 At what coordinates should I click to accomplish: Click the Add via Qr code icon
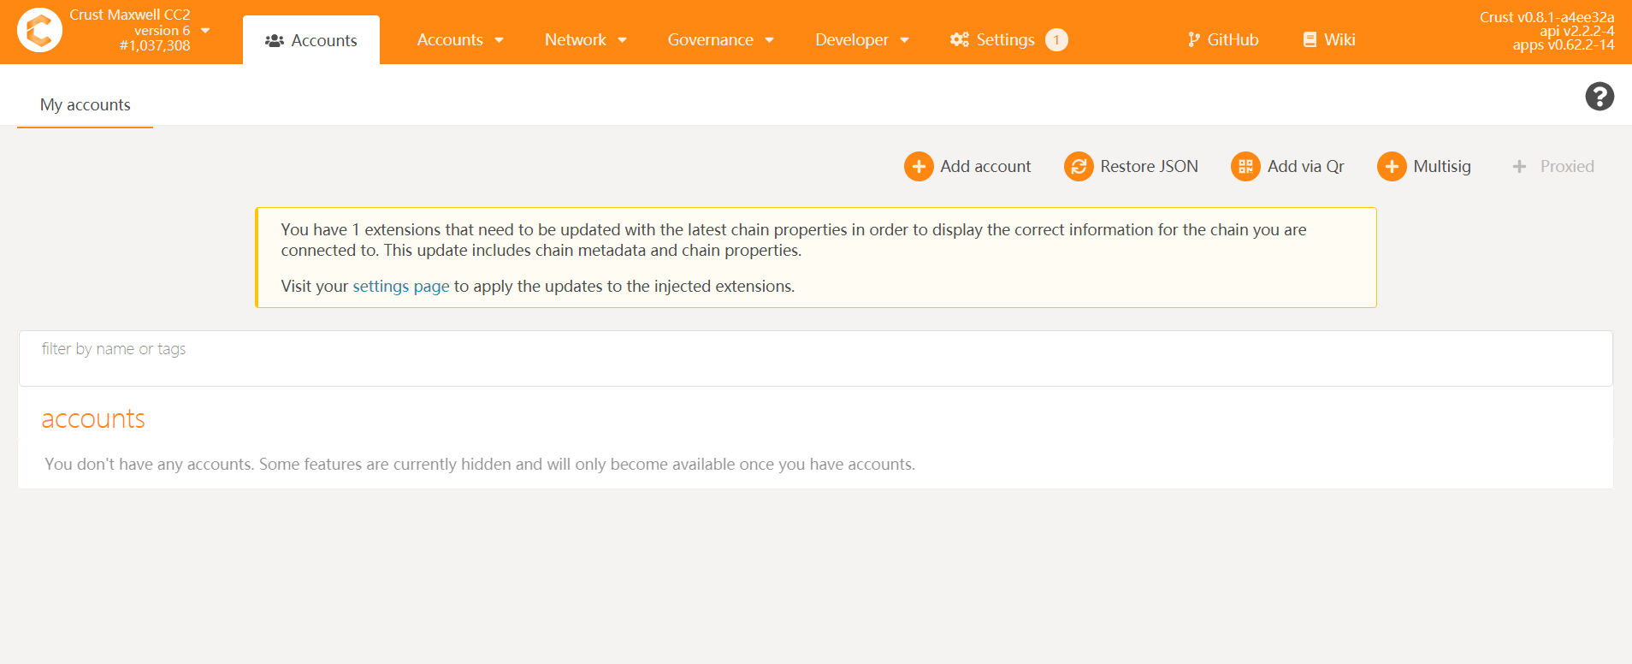1245,167
